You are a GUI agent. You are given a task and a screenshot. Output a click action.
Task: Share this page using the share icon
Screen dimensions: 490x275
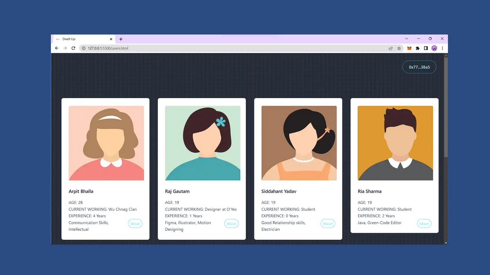391,48
